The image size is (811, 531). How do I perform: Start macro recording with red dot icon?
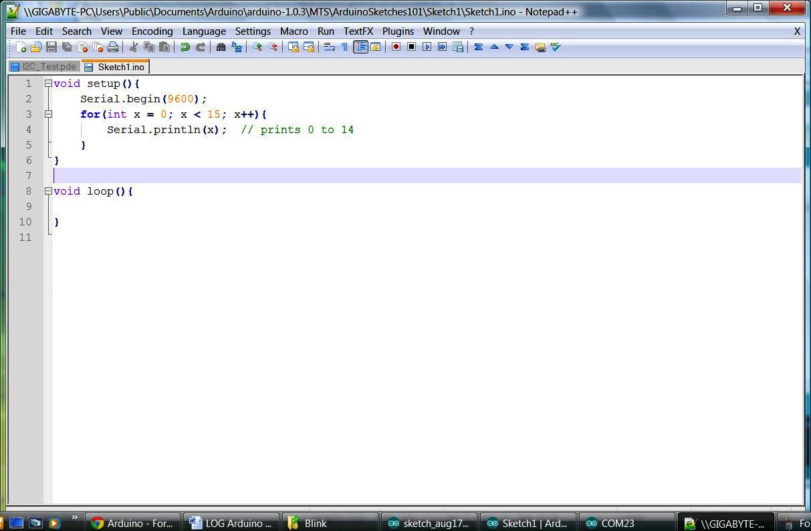pyautogui.click(x=396, y=47)
